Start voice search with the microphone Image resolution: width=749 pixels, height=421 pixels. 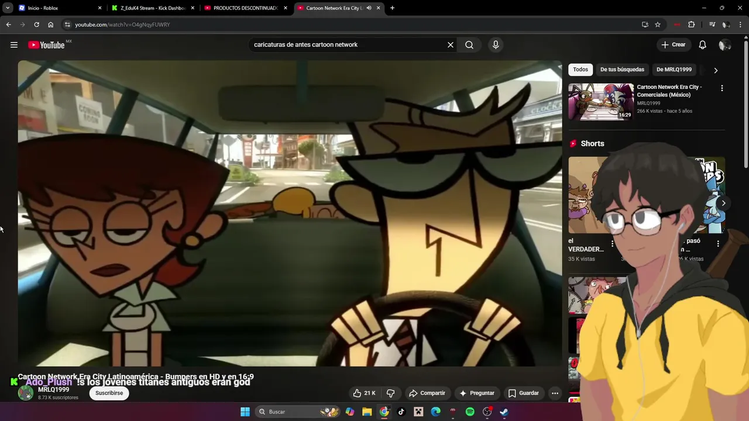click(x=496, y=45)
